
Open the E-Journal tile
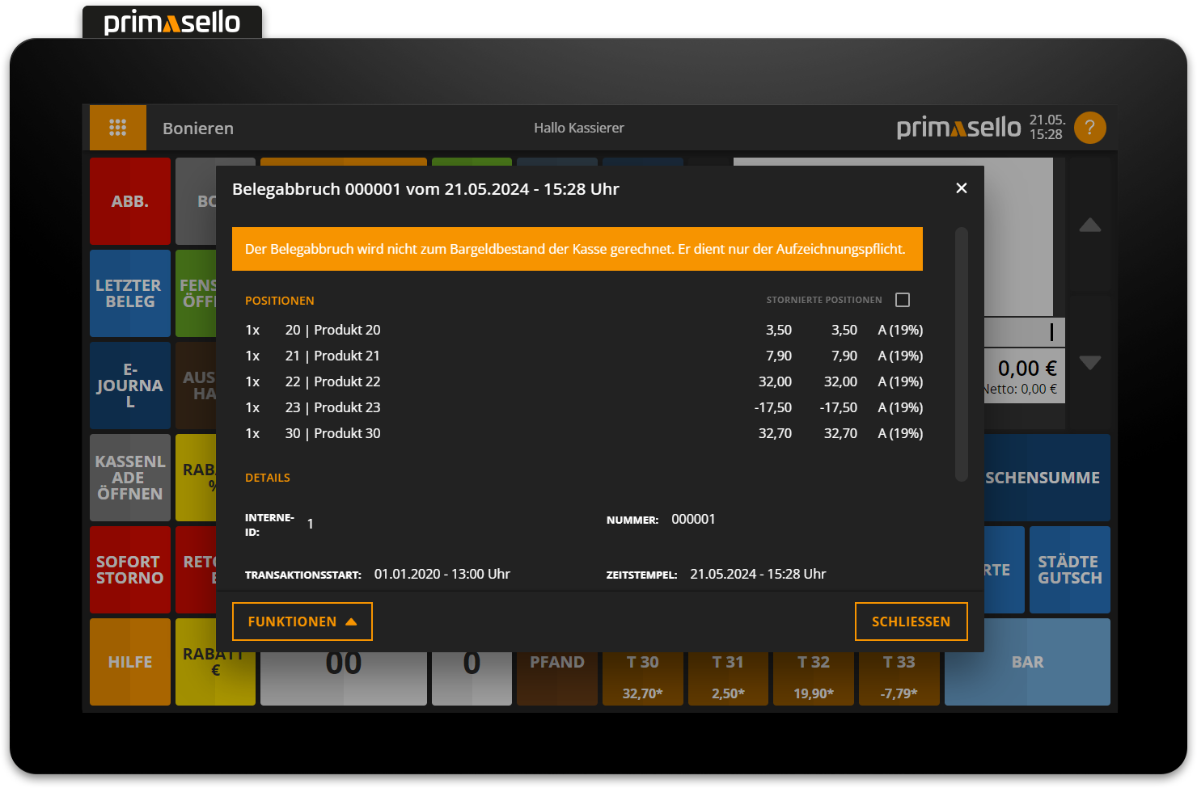[130, 386]
